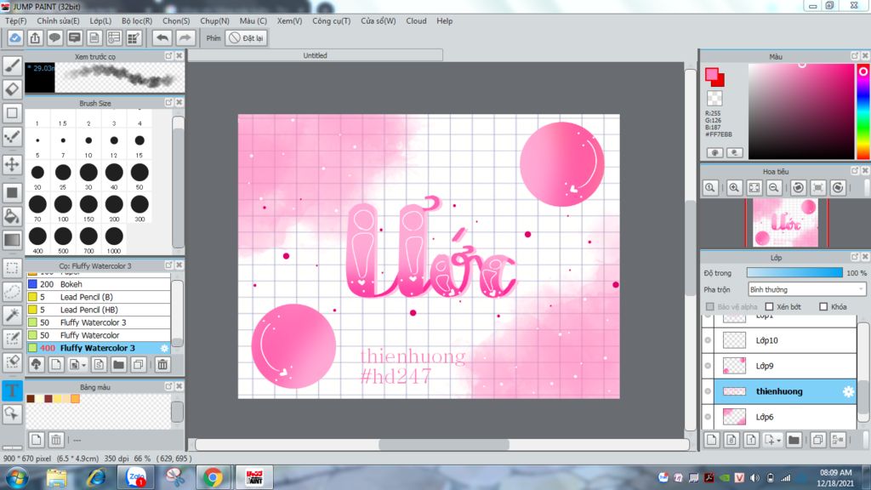Click the canvas horizontal scrollbar
Viewport: 871px width, 490px height.
tap(442, 444)
